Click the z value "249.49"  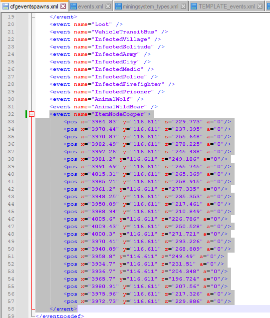click(182, 257)
